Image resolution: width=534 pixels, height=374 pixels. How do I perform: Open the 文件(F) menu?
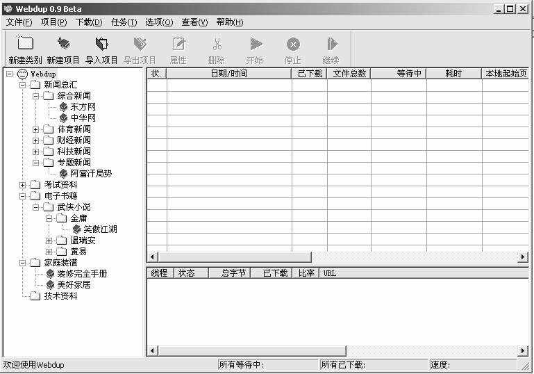(x=19, y=22)
